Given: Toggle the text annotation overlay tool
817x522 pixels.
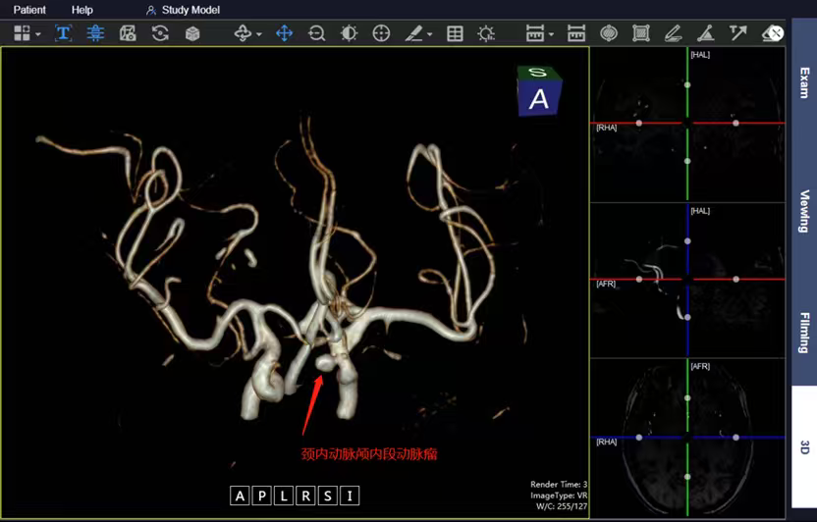Looking at the screenshot, I should coord(63,33).
